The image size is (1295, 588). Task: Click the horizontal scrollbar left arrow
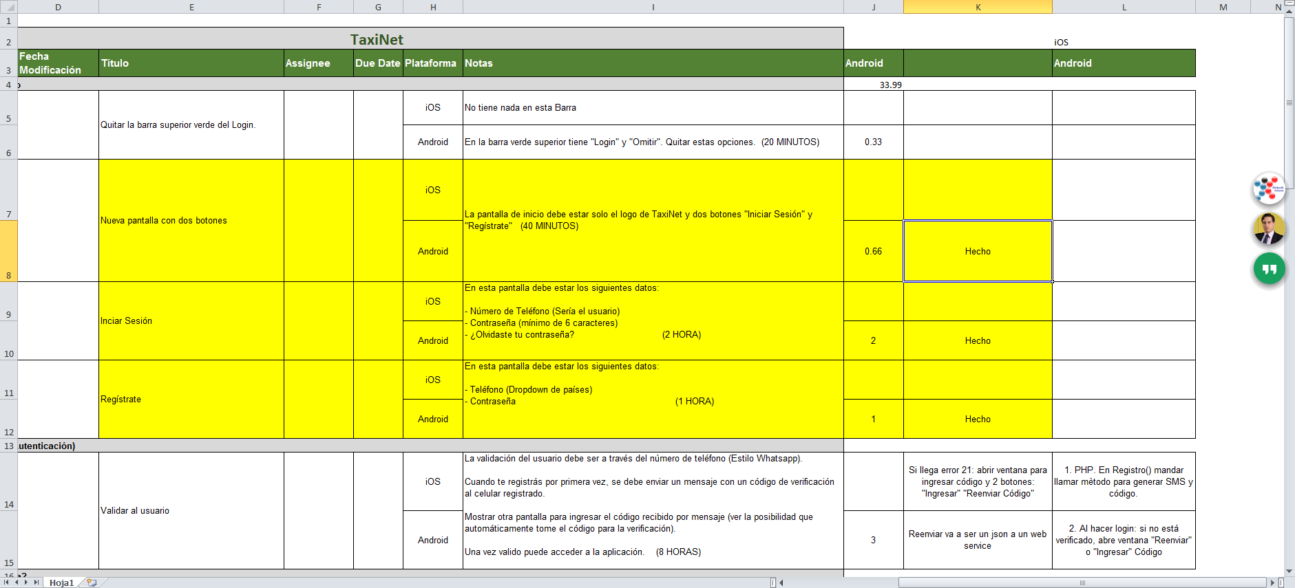coord(781,582)
